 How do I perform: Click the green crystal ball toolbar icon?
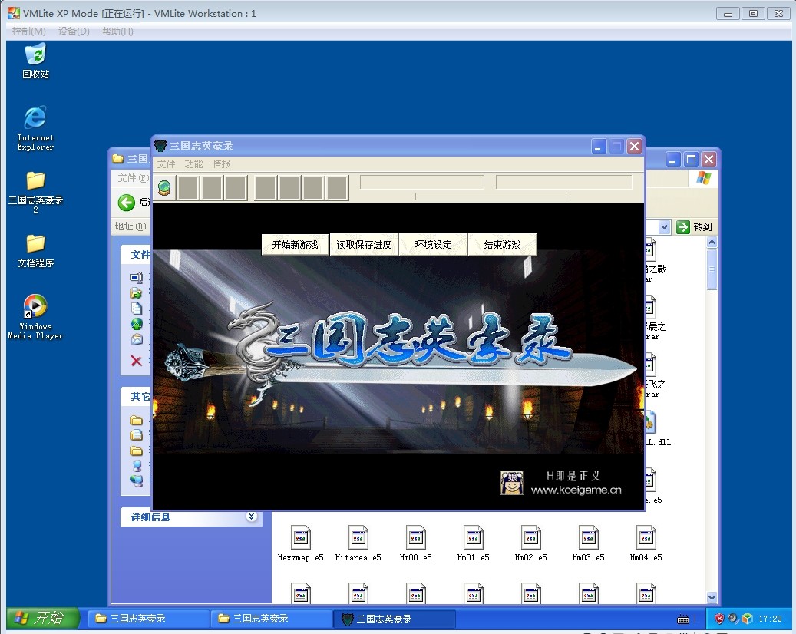(x=164, y=188)
